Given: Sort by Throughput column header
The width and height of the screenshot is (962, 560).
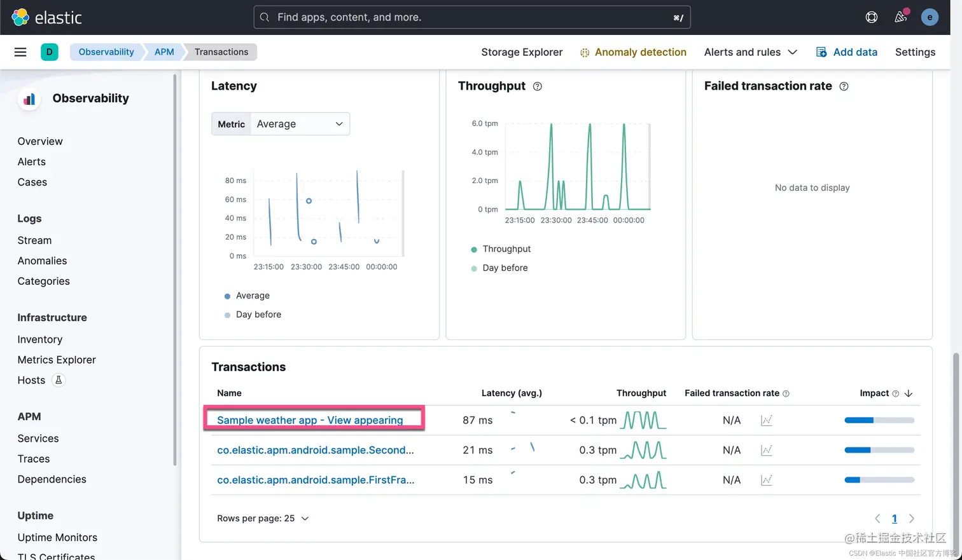Looking at the screenshot, I should 641,393.
